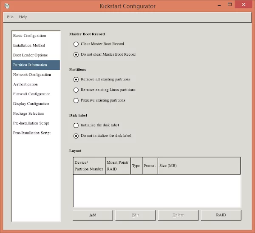Go to Installation Method section
The height and width of the screenshot is (233, 255).
(x=36, y=45)
